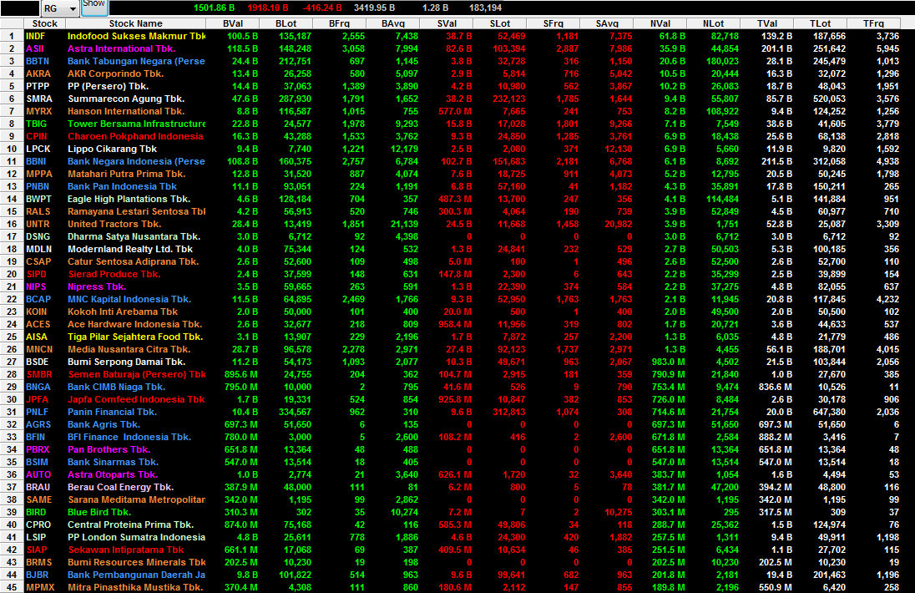Click 'Bank CIMB Niaga Tbk.' name
The height and width of the screenshot is (593, 915).
[x=116, y=388]
